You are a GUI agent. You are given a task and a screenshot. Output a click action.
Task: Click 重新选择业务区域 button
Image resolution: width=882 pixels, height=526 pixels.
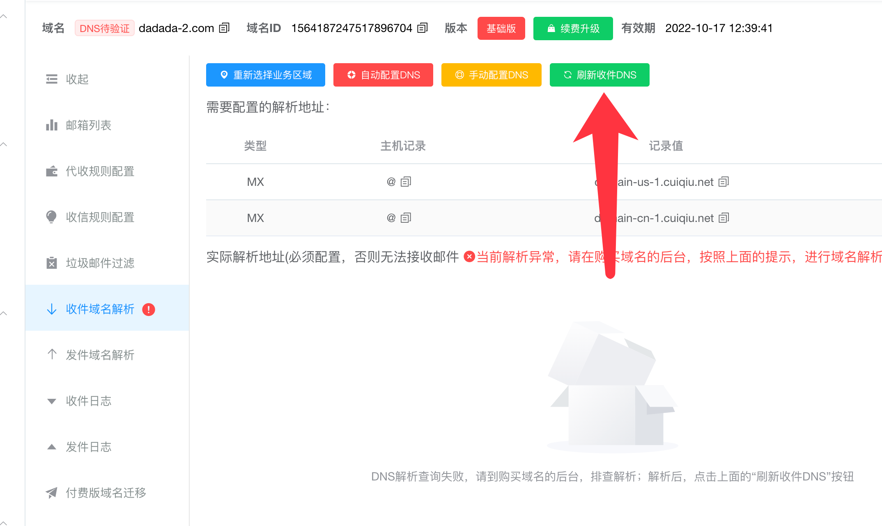coord(265,75)
